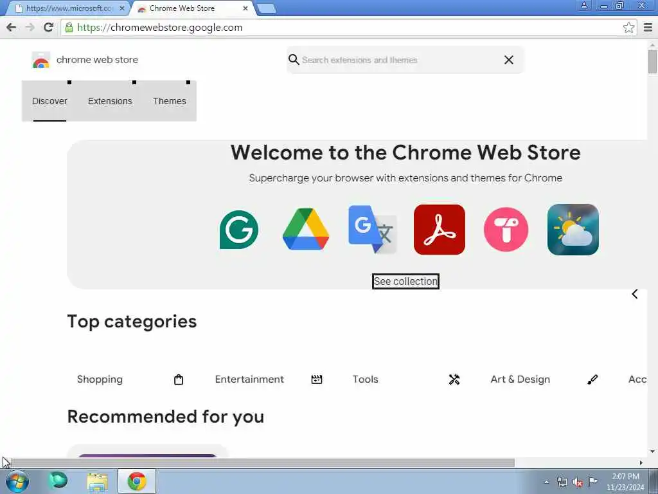This screenshot has width=658, height=494.
Task: Switch to the Discover tab
Action: tap(49, 101)
